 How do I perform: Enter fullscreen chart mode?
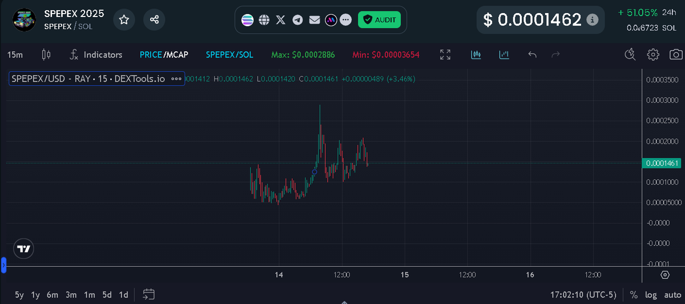(445, 55)
